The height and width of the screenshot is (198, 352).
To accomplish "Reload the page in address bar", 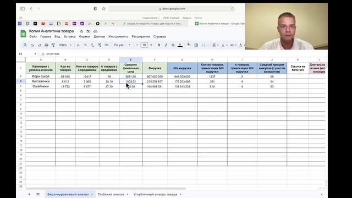I will click(232, 9).
